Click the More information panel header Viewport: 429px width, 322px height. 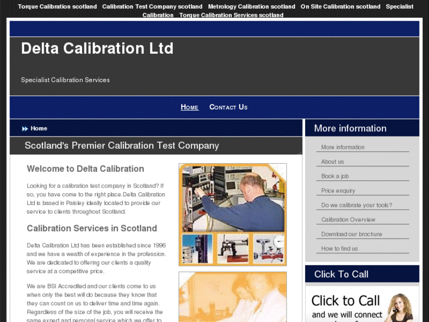click(362, 128)
